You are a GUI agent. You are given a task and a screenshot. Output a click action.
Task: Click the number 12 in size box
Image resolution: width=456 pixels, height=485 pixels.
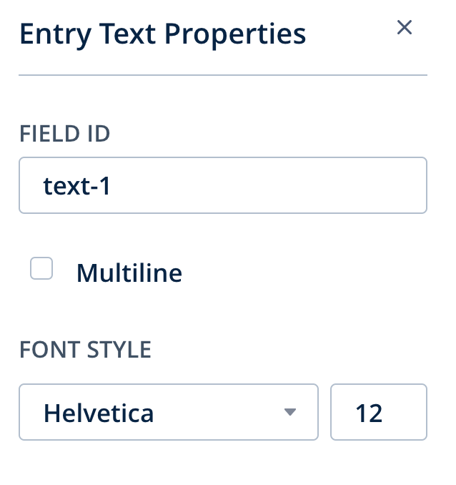(369, 413)
